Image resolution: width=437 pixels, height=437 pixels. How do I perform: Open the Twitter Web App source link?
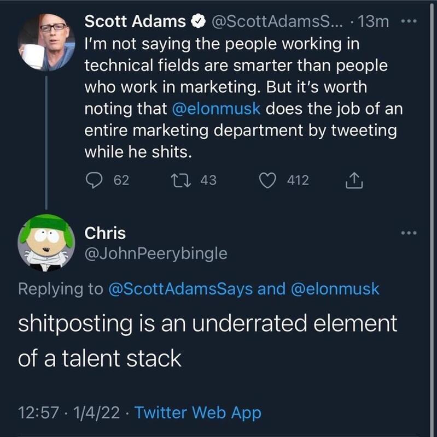click(197, 412)
